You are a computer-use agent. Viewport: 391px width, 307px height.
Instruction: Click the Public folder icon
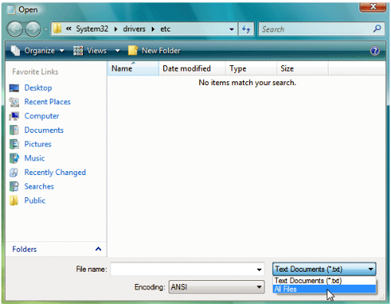click(14, 200)
